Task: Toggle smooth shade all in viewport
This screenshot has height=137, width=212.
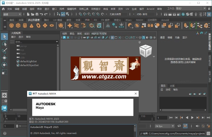Action: click(x=144, y=38)
